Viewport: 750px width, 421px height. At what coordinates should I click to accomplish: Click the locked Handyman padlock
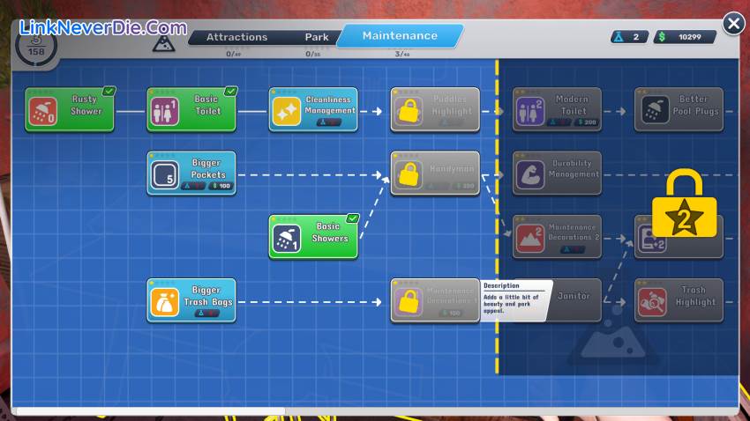(x=409, y=174)
